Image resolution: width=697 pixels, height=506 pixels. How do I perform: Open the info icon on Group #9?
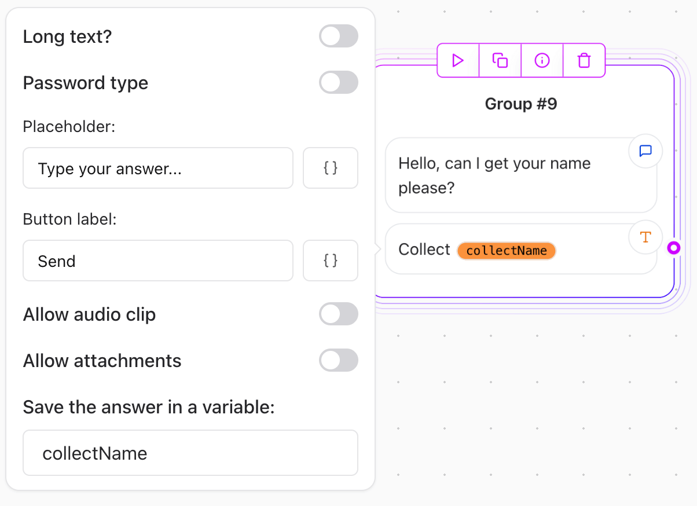542,60
